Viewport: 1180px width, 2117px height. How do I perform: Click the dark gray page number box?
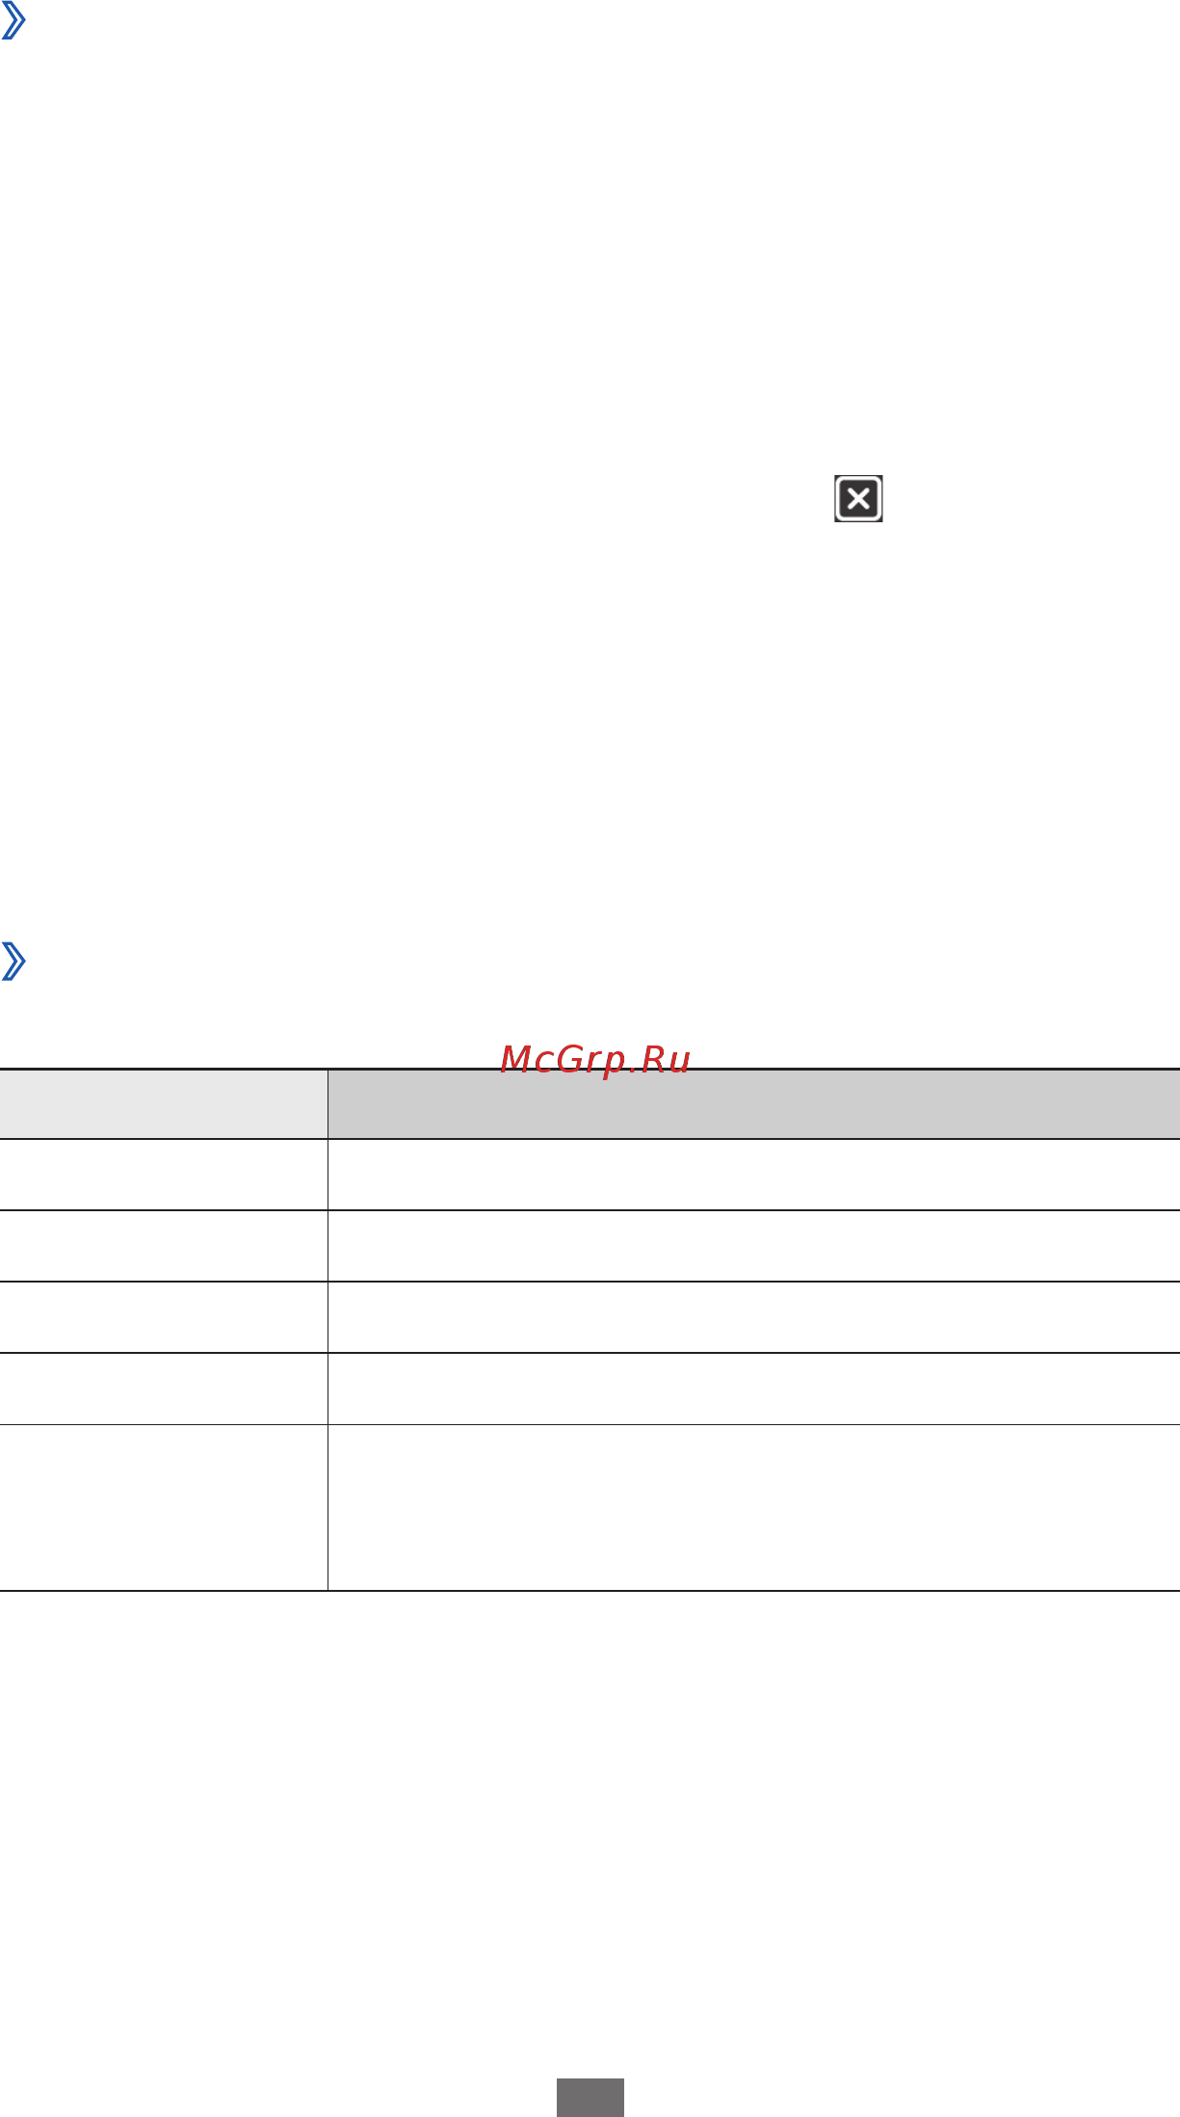[x=590, y=2097]
